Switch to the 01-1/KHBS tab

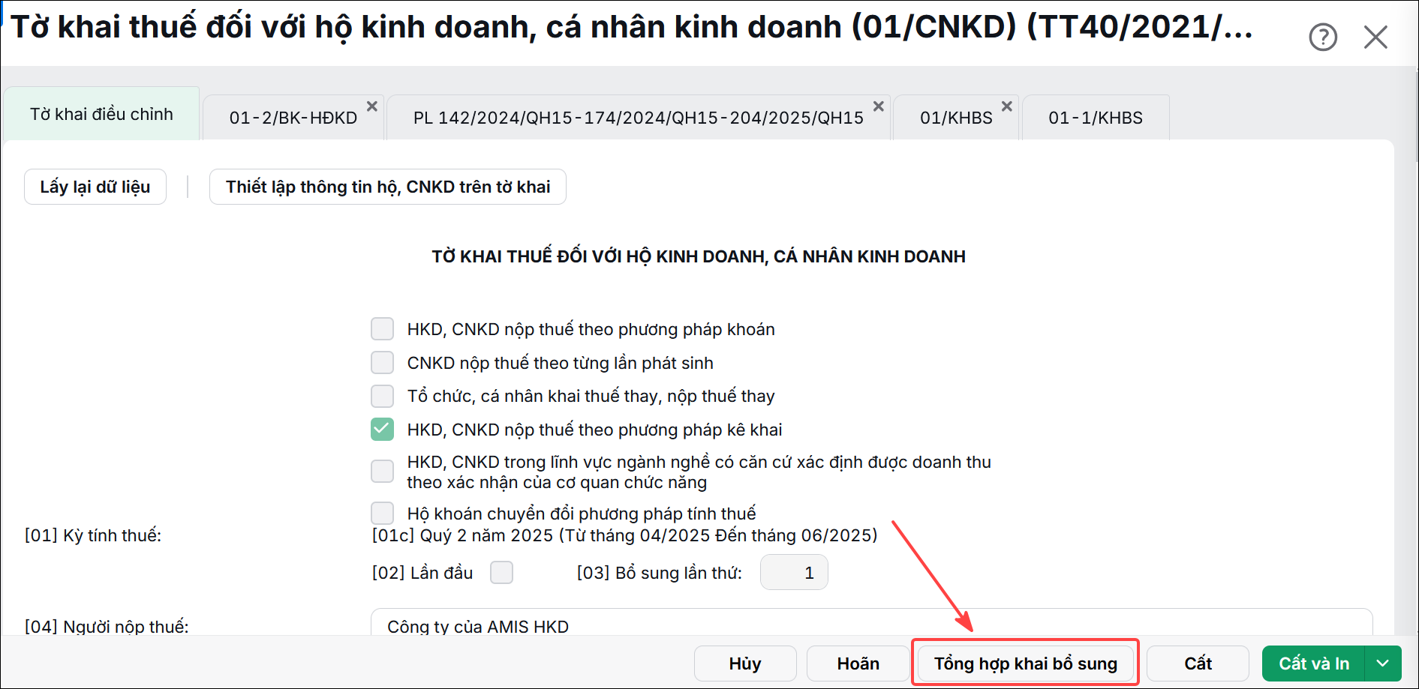(1096, 118)
